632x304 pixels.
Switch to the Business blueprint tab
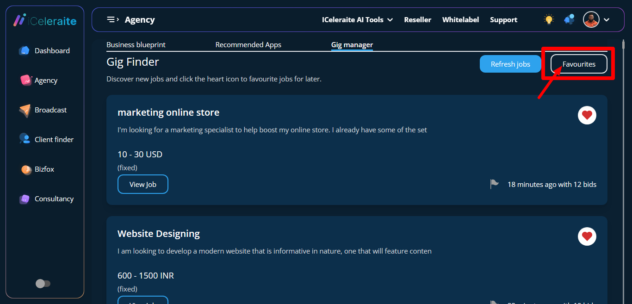click(x=136, y=45)
